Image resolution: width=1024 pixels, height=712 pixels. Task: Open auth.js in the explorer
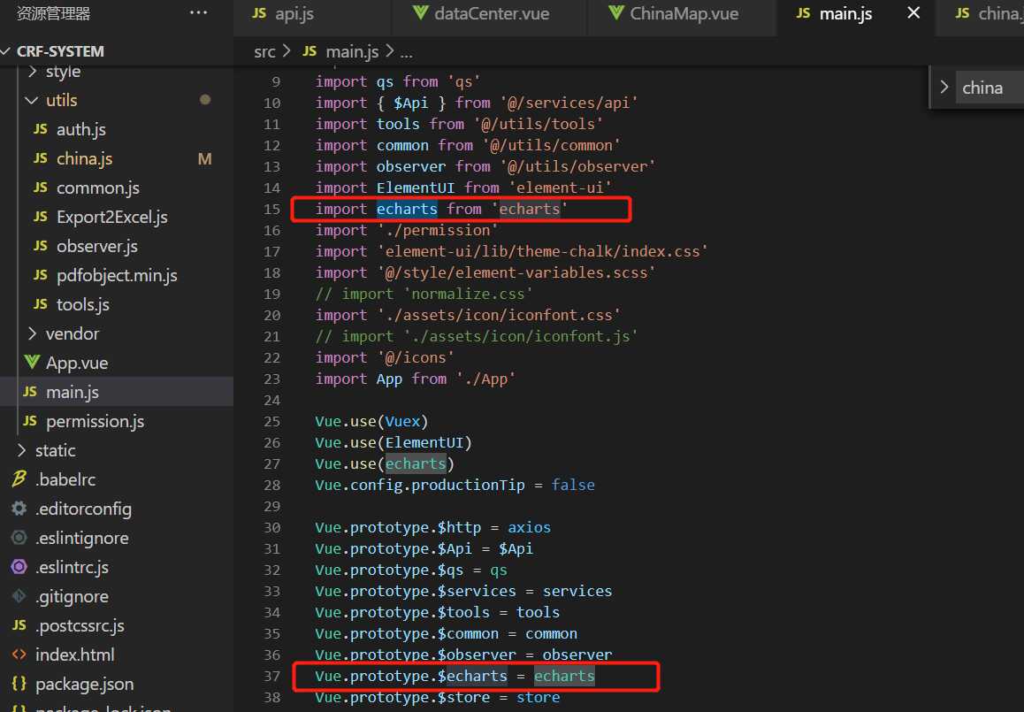(81, 129)
